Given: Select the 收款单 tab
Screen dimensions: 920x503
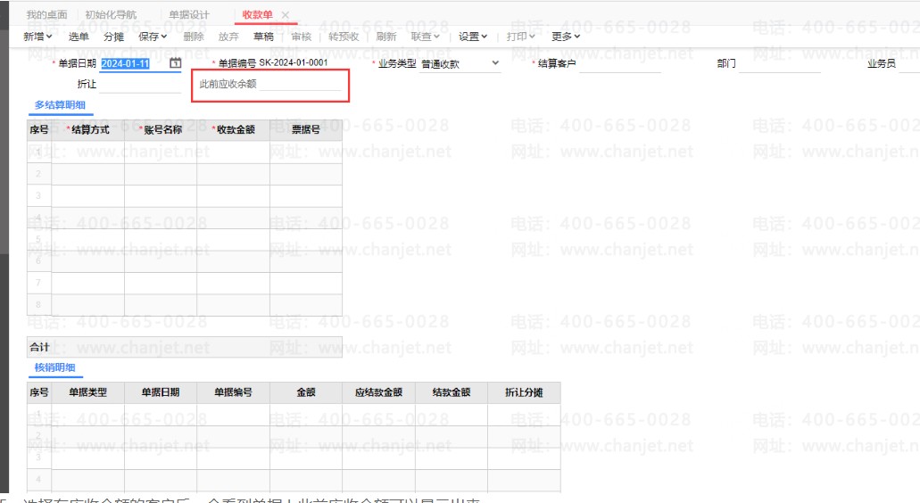Looking at the screenshot, I should pos(258,14).
